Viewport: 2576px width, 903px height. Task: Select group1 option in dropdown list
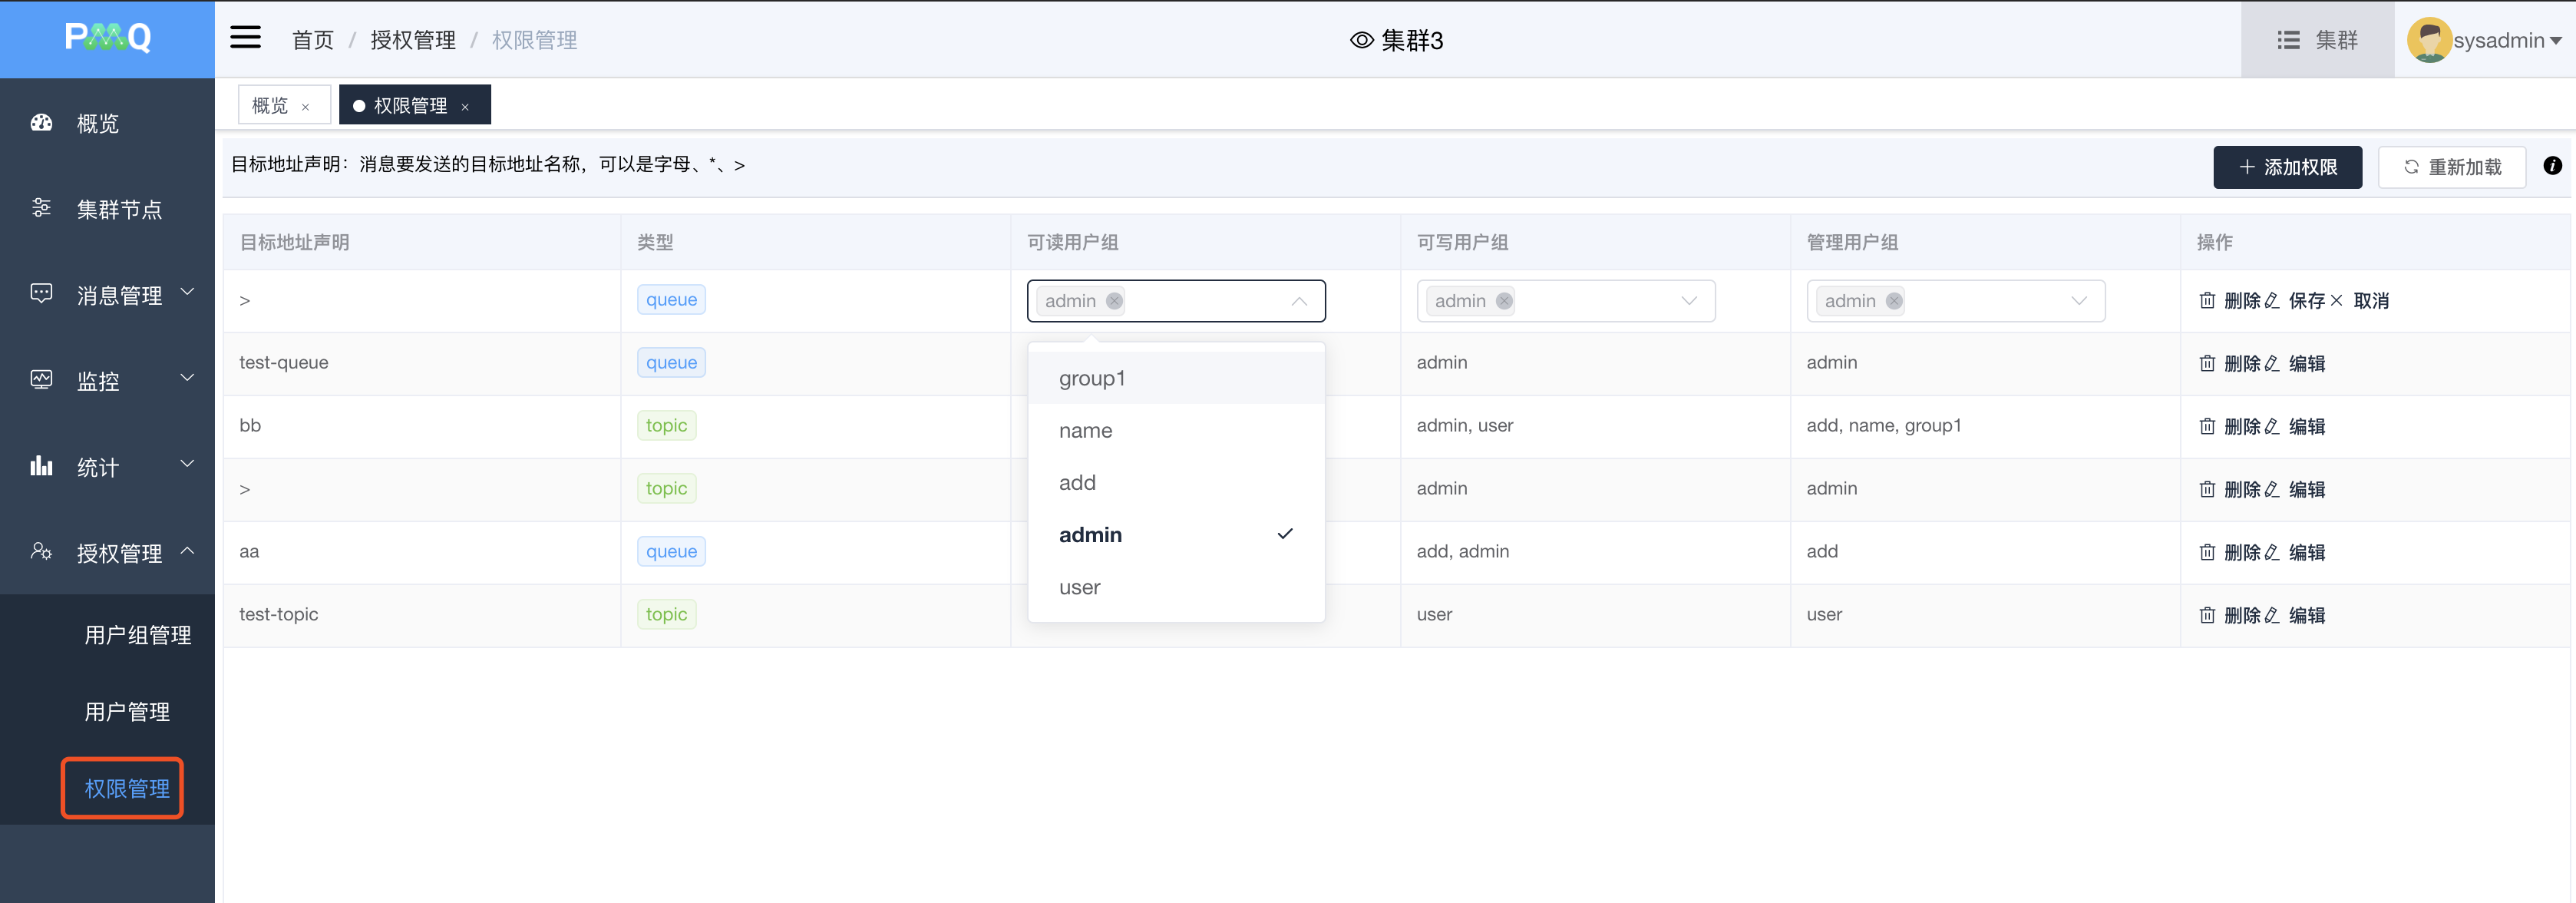tap(1092, 379)
